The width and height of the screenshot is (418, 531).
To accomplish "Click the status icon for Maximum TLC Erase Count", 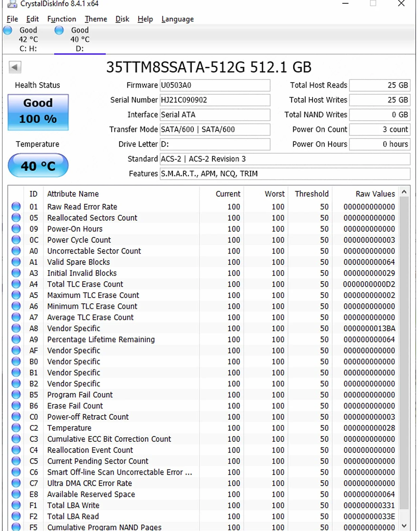I will 16,295.
